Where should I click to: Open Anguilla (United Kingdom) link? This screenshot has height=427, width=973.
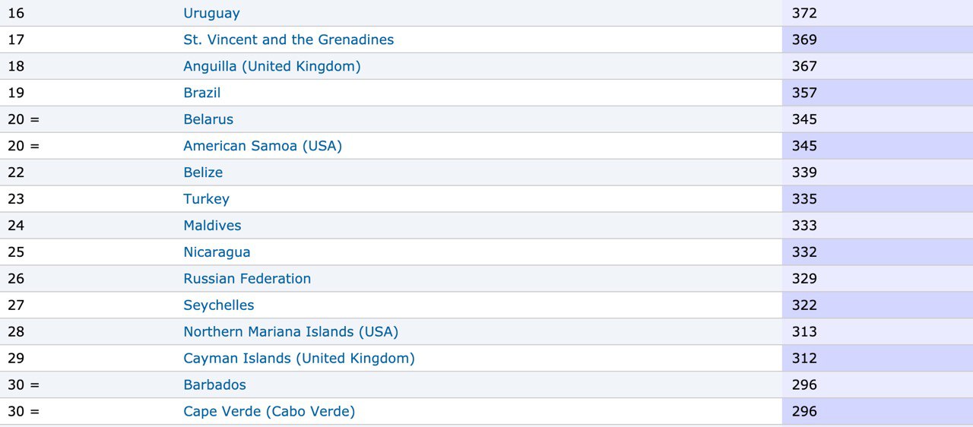[271, 66]
